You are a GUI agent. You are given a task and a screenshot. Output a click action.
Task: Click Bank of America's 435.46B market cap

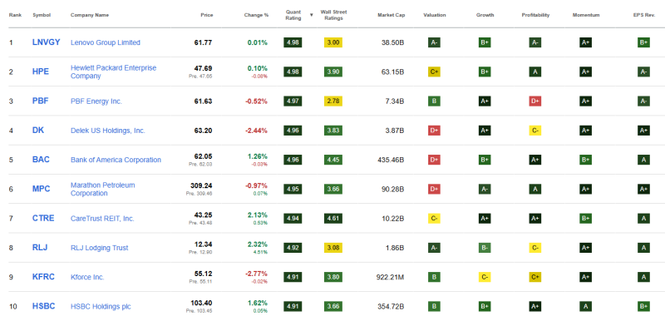click(x=391, y=160)
